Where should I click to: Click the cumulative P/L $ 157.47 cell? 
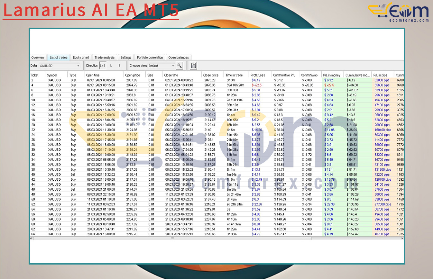(280, 234)
